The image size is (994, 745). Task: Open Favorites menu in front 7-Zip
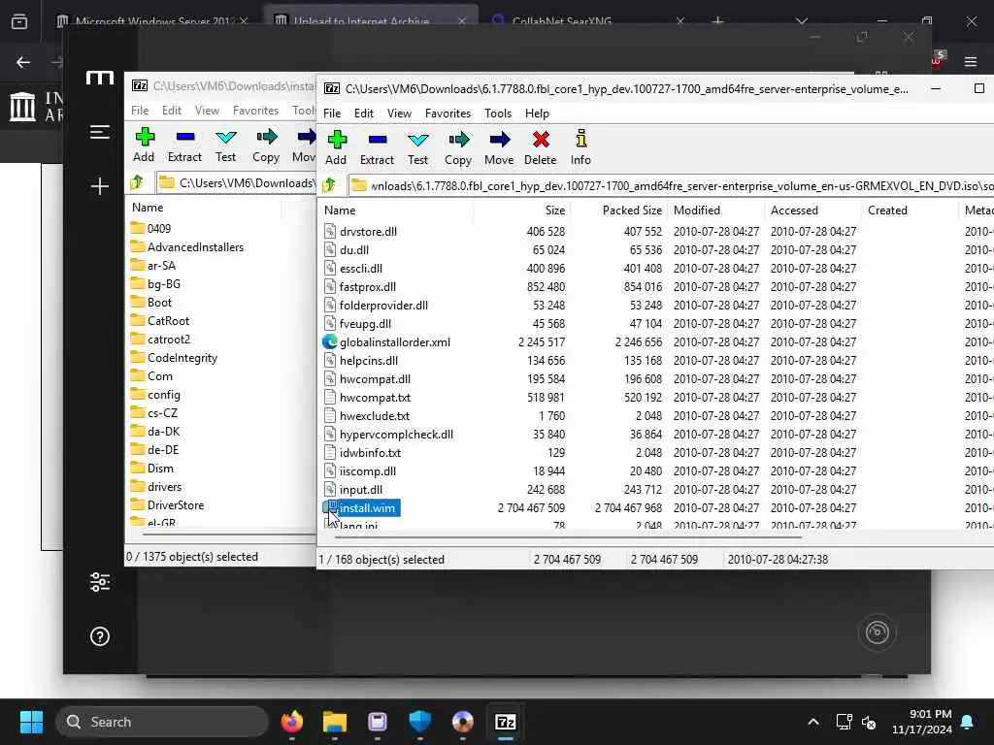[x=447, y=113]
